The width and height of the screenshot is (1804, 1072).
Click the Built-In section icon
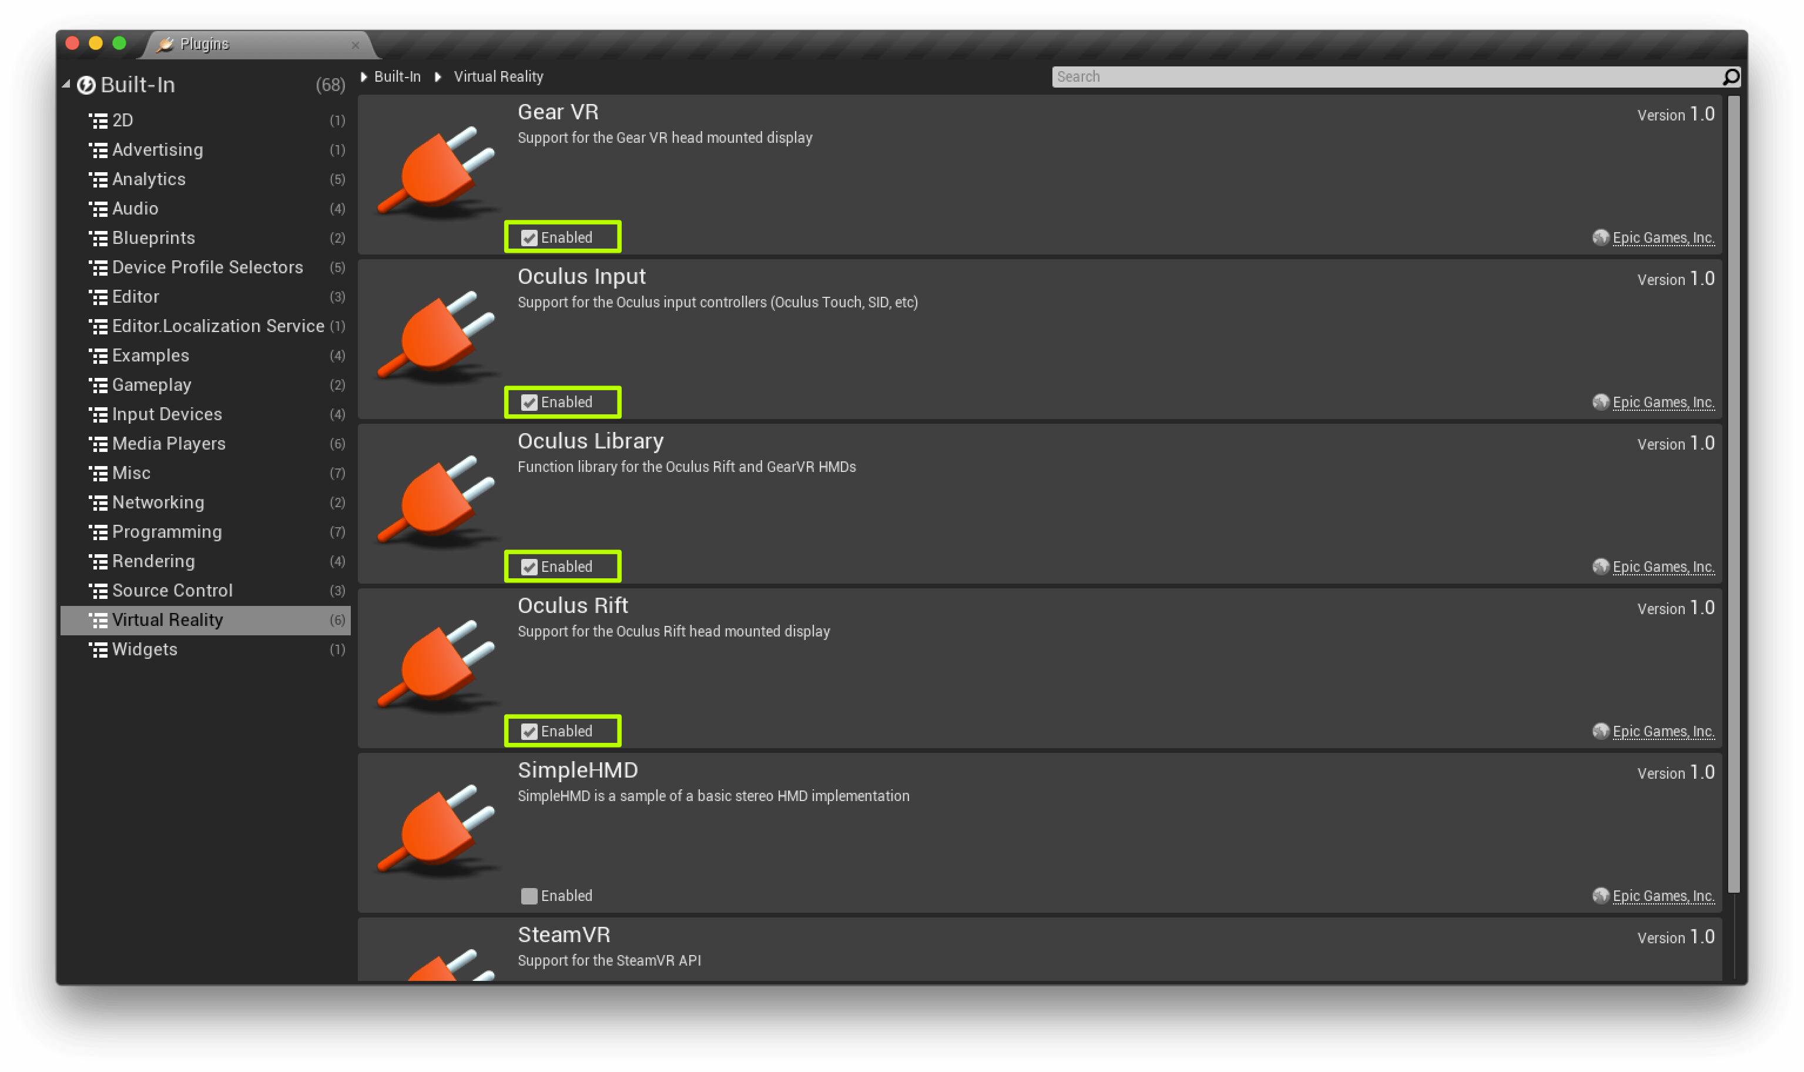coord(85,84)
